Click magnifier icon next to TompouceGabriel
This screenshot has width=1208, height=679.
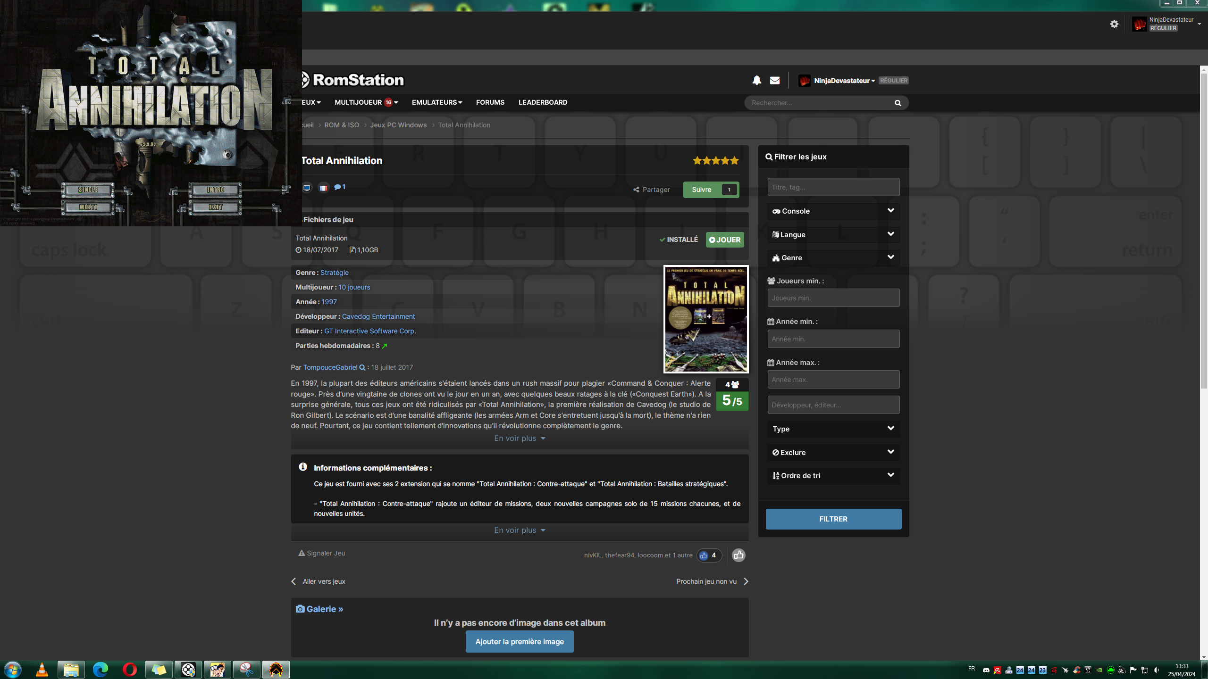[362, 367]
